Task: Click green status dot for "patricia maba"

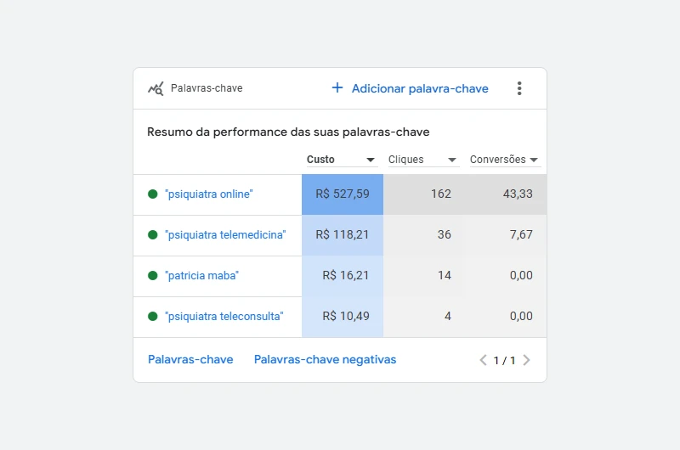Action: pos(153,276)
